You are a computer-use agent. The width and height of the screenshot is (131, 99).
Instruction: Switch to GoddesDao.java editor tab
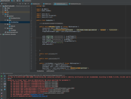tap(61, 4)
